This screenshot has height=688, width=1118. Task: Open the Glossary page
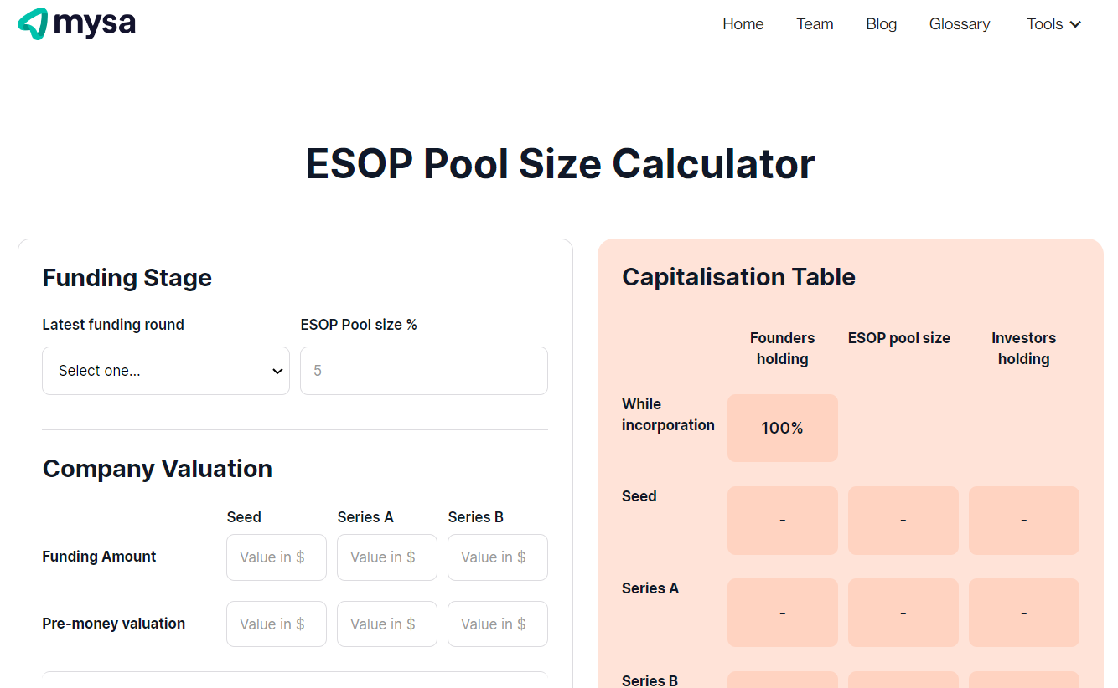959,24
